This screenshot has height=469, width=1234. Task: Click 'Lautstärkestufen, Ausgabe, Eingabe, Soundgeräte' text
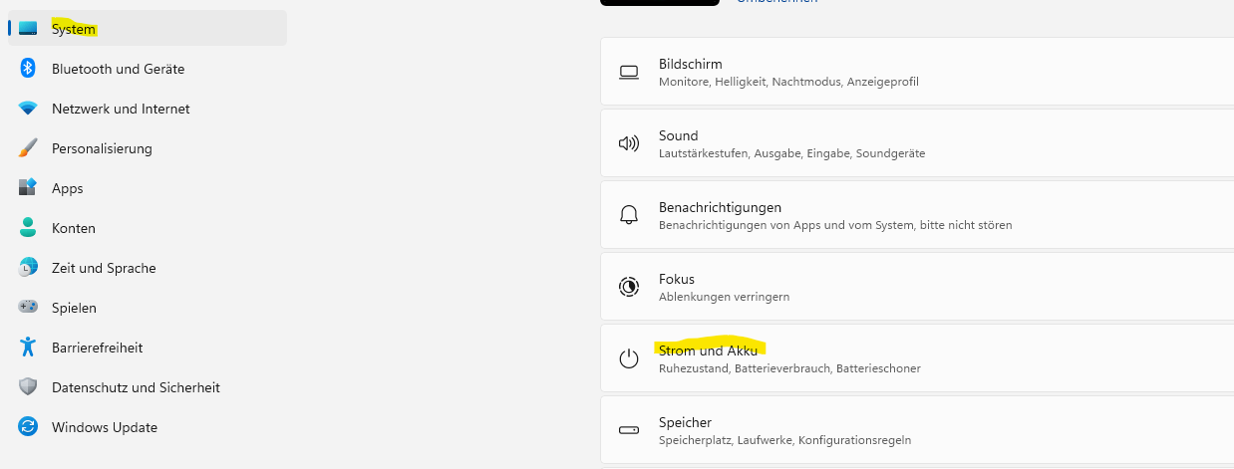[x=791, y=153]
